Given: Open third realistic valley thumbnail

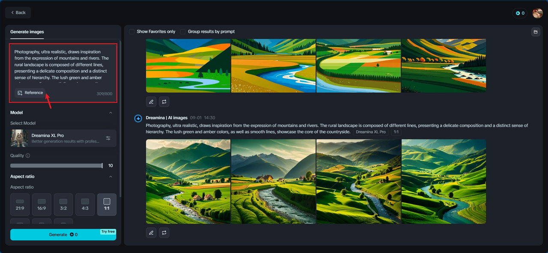Looking at the screenshot, I should click(x=358, y=182).
